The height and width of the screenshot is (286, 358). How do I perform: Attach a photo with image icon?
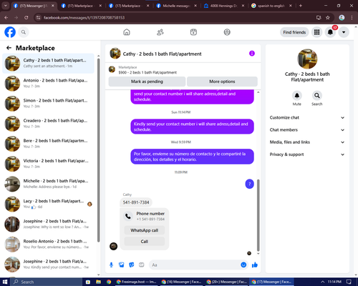(122, 265)
